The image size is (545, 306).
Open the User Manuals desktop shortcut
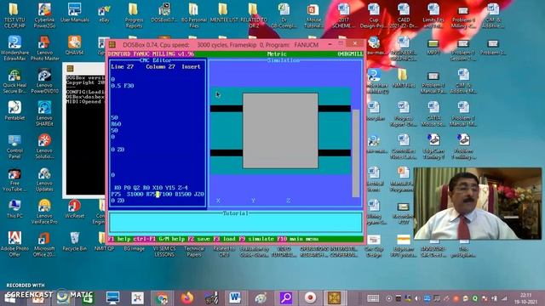click(74, 14)
